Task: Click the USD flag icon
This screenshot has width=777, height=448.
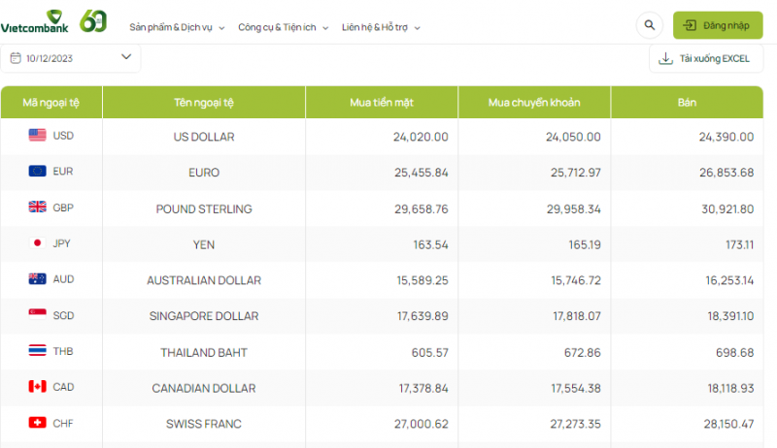Action: 38,136
